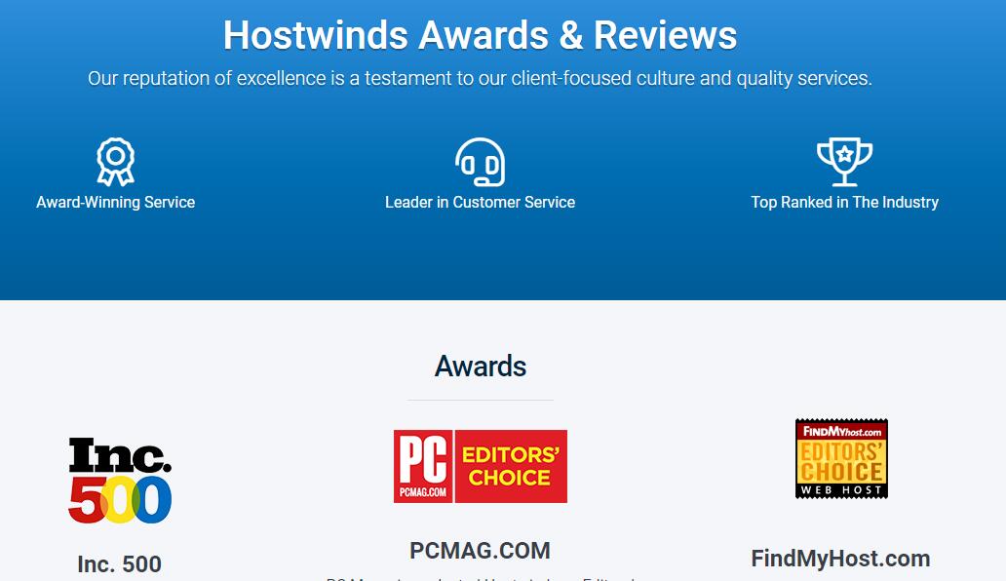Click the PC Editors' Choice badge
Image resolution: width=1006 pixels, height=581 pixels.
(480, 466)
